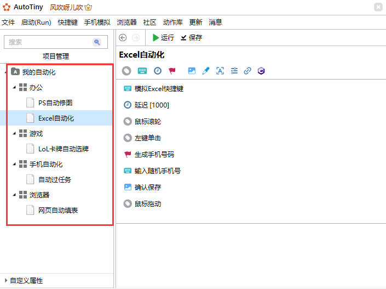386x289 pixels.
Task: Click the mouse action icon in toolbar
Action: tap(126, 71)
